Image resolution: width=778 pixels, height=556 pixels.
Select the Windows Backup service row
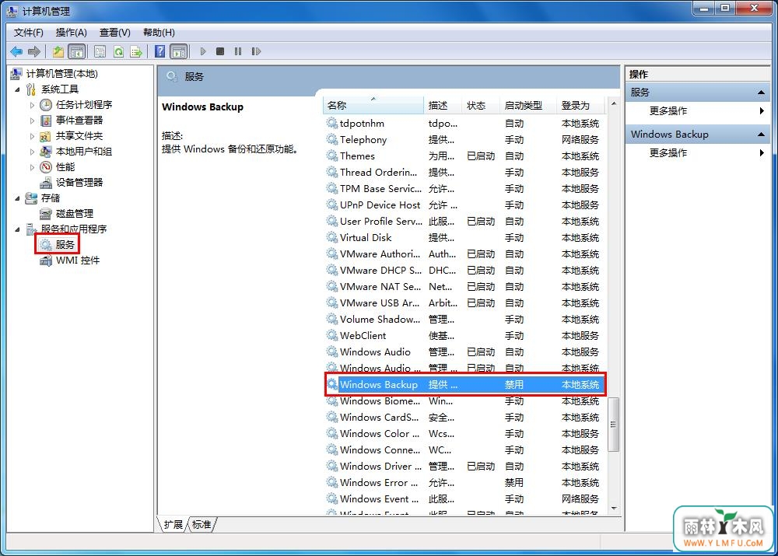(x=465, y=384)
